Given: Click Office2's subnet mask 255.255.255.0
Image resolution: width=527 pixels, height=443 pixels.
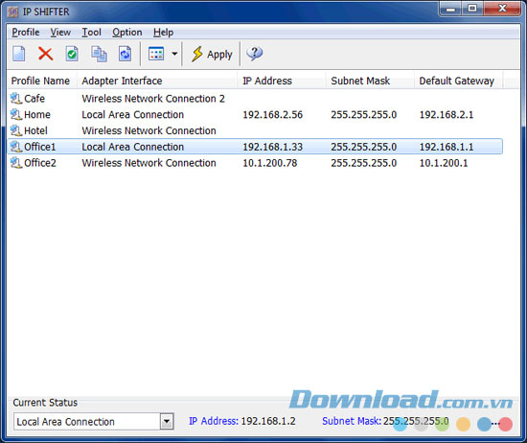Looking at the screenshot, I should 364,163.
